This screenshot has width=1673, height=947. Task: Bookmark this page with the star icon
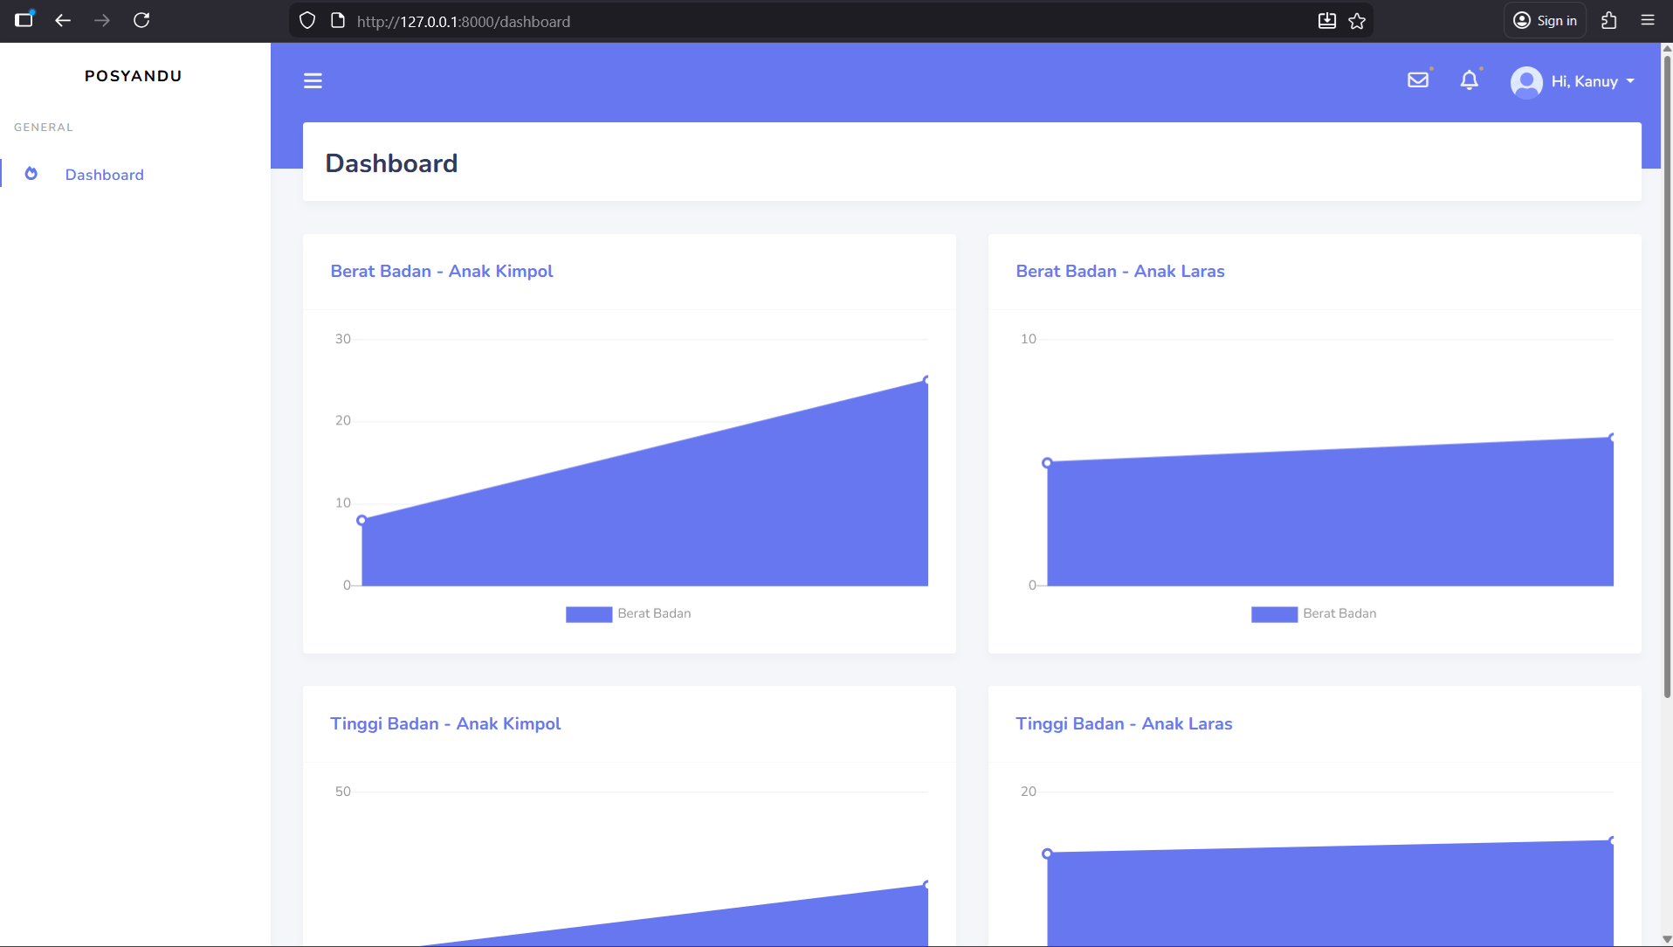1357,21
